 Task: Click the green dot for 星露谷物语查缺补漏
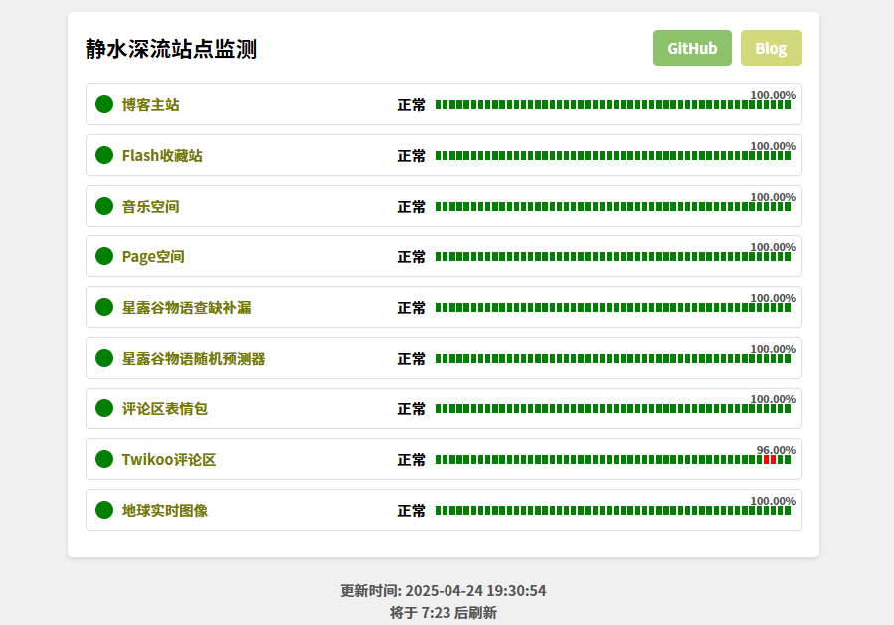(104, 307)
